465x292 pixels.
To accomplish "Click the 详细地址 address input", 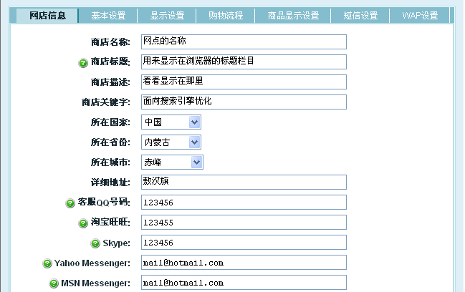I will click(243, 182).
